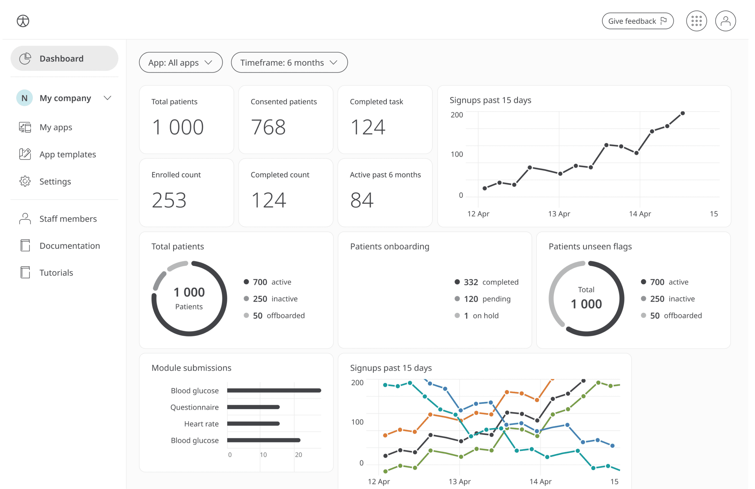Click the Staff members person icon
755x489 pixels.
pyautogui.click(x=25, y=219)
